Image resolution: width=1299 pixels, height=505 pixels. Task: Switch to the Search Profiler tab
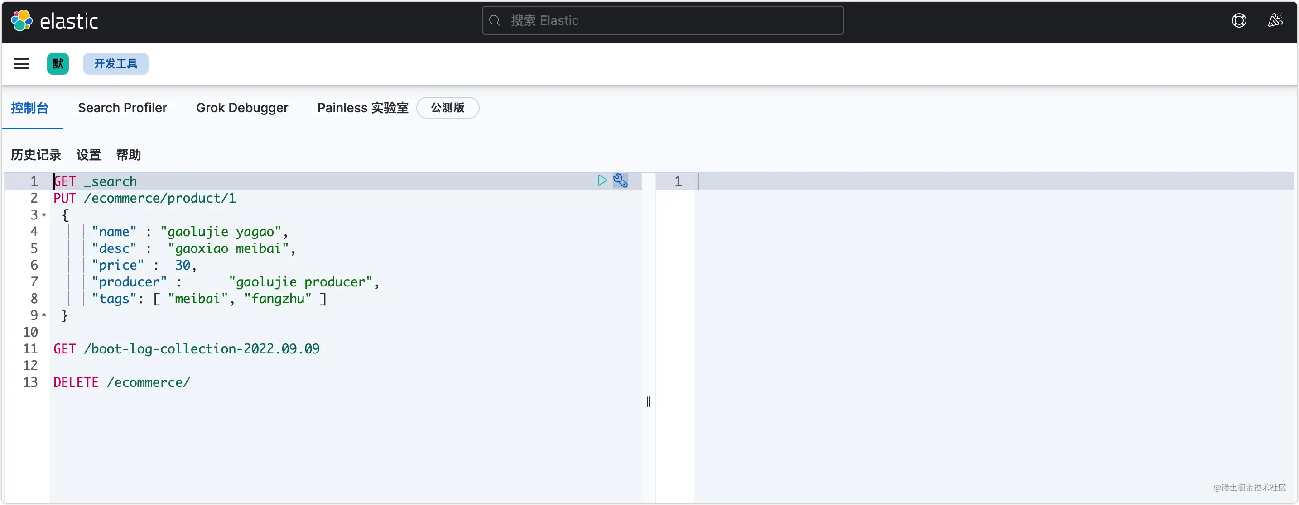[123, 107]
